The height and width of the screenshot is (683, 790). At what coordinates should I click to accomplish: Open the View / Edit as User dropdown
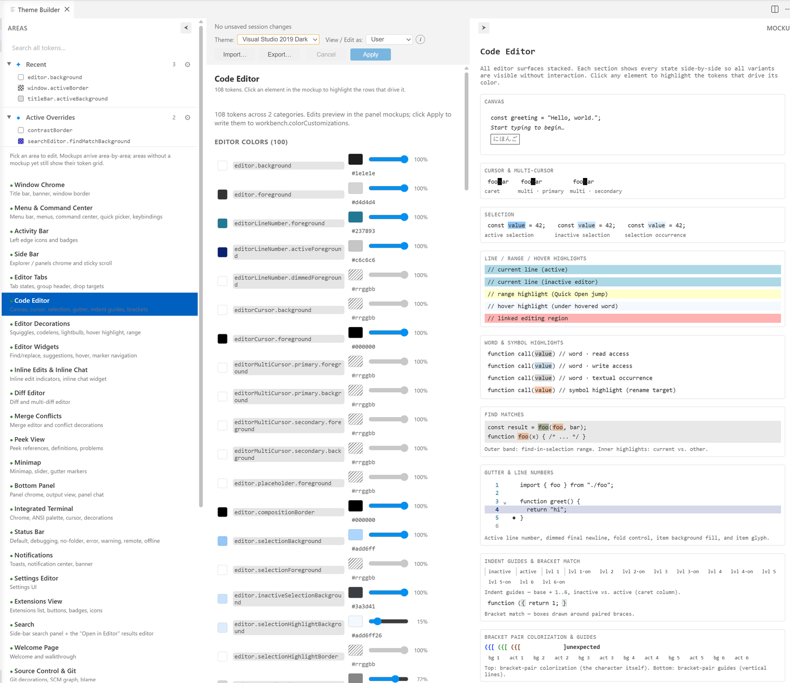click(389, 39)
